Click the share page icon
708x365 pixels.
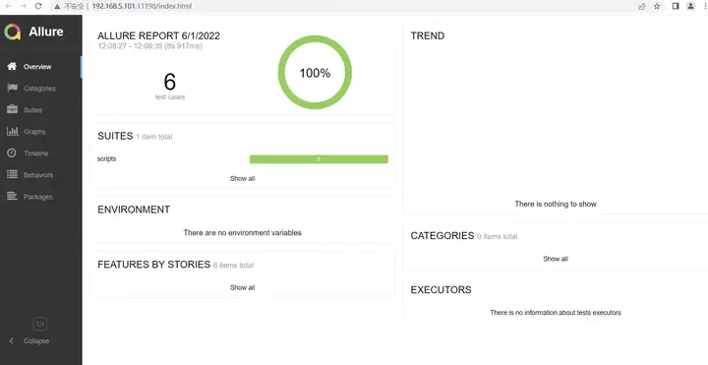tap(641, 6)
